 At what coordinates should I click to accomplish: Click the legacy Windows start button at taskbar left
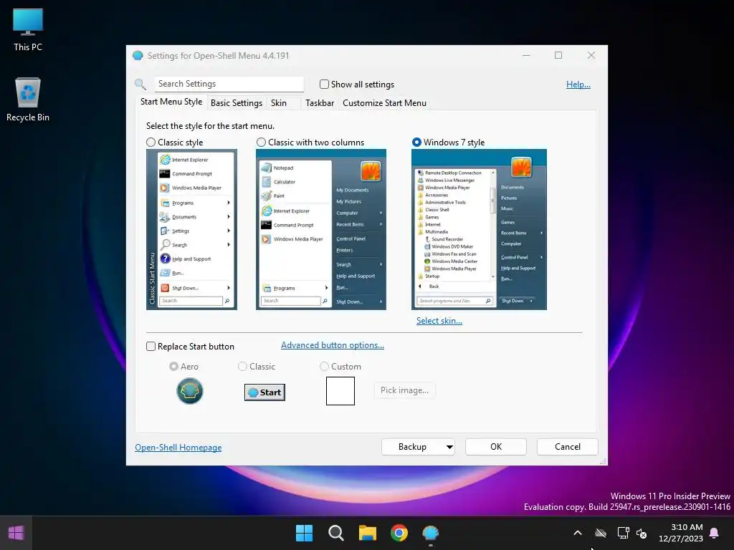(16, 533)
